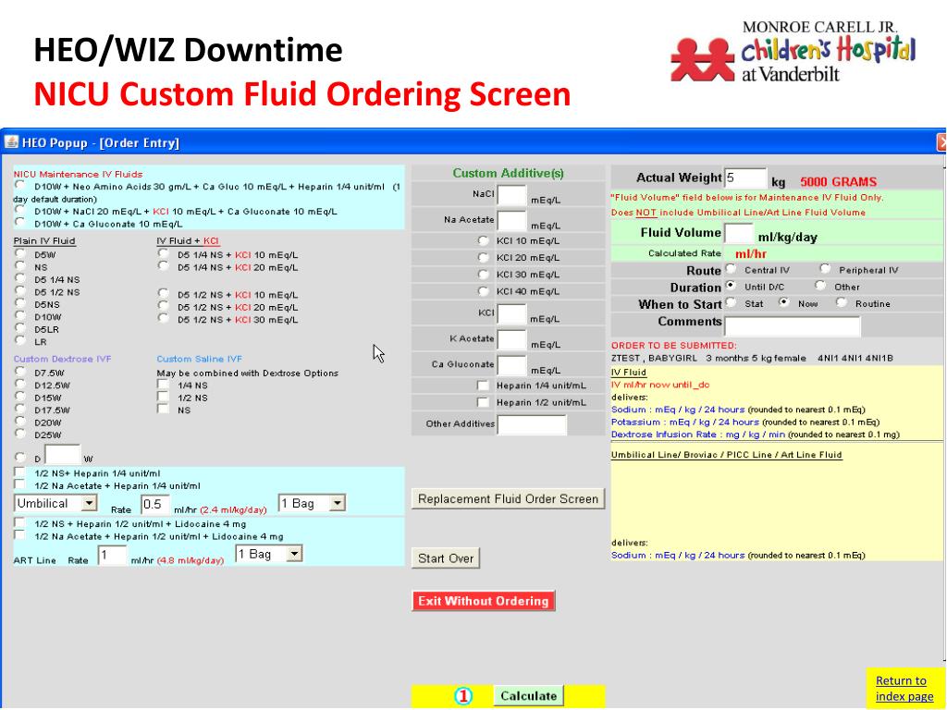The height and width of the screenshot is (710, 947).
Task: Select D5 1/4 NS + KCl 20 mEq/L
Action: click(x=163, y=265)
